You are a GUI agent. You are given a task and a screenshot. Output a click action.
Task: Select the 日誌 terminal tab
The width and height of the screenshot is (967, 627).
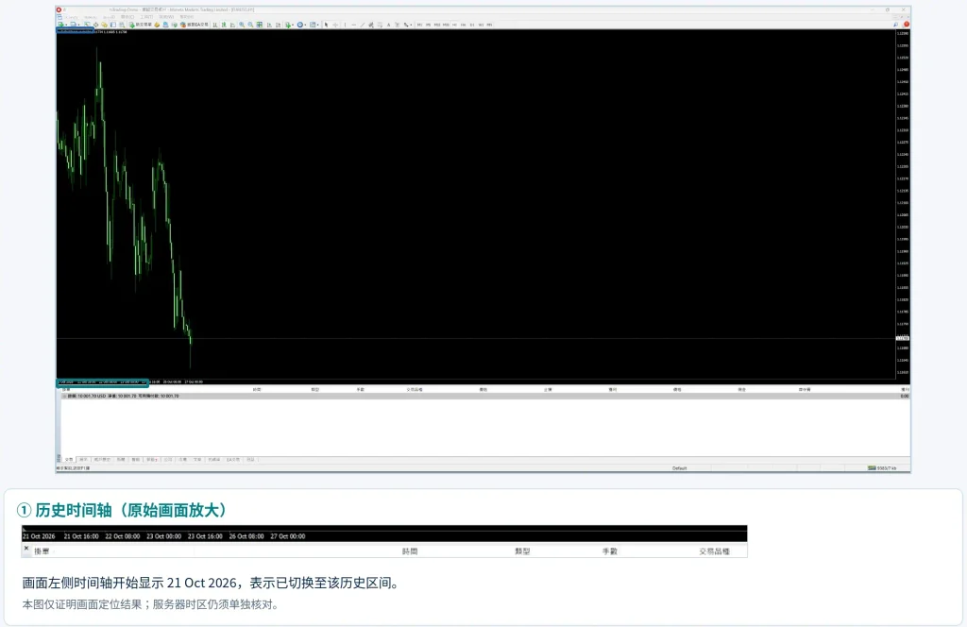(x=250, y=459)
